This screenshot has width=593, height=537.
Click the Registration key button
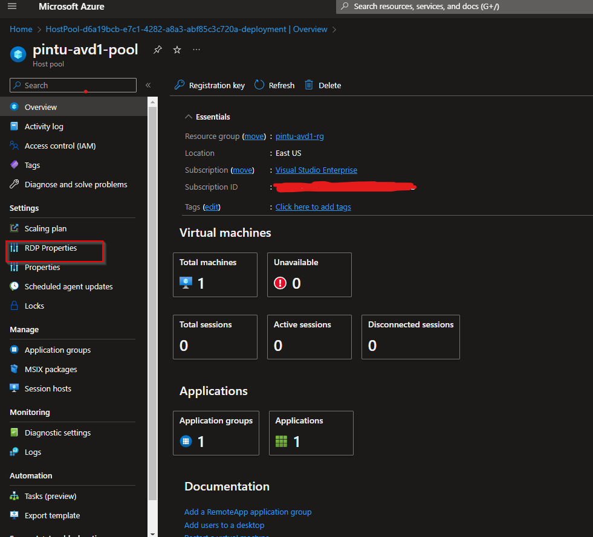(x=210, y=85)
